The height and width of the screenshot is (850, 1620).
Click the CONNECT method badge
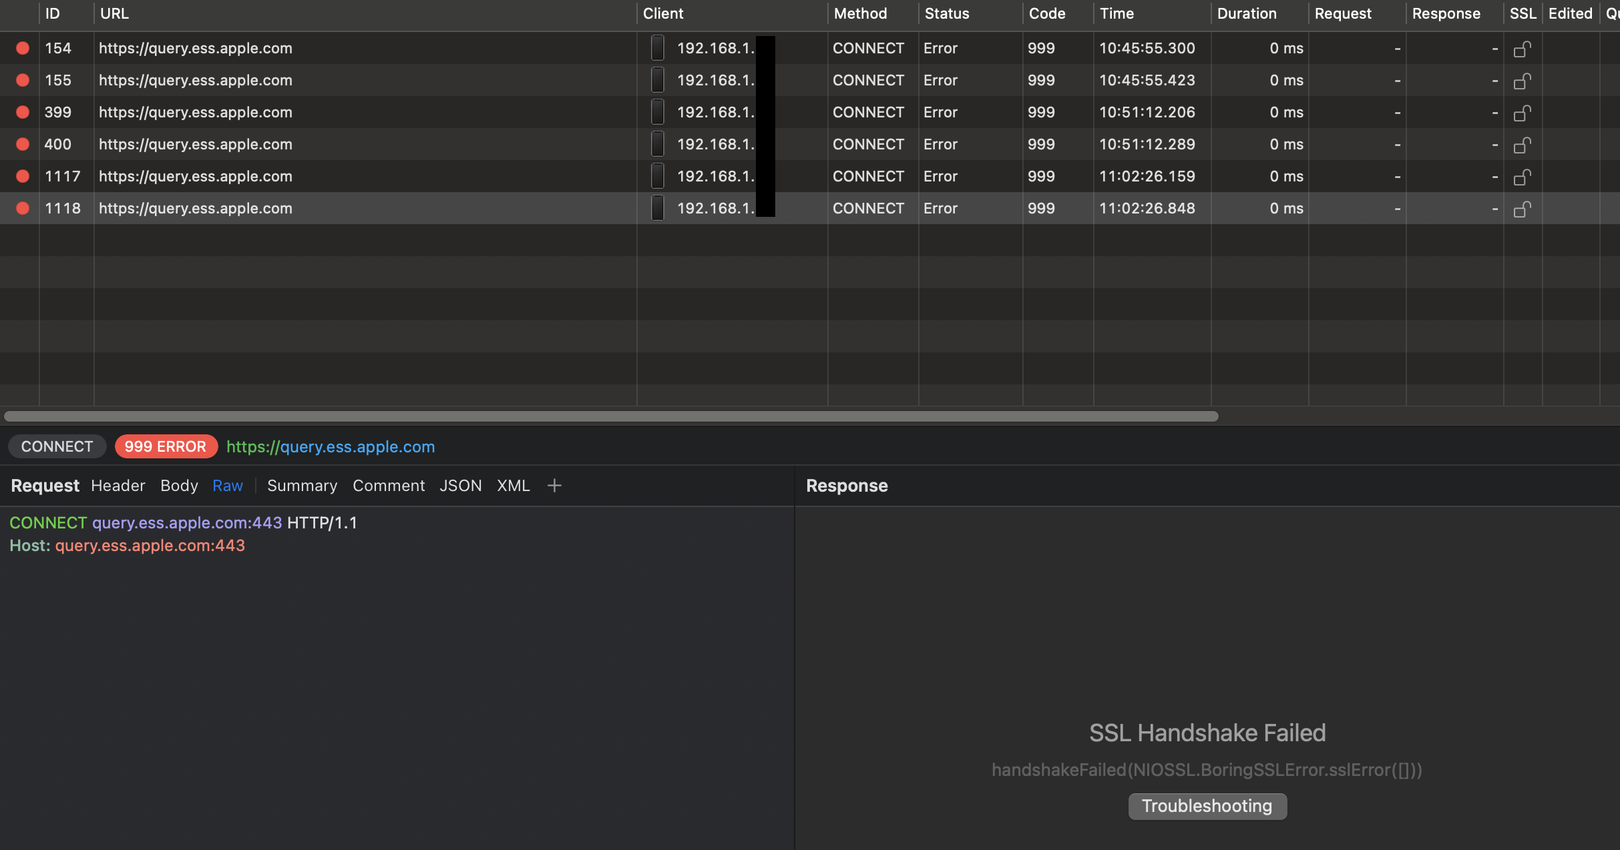tap(57, 446)
